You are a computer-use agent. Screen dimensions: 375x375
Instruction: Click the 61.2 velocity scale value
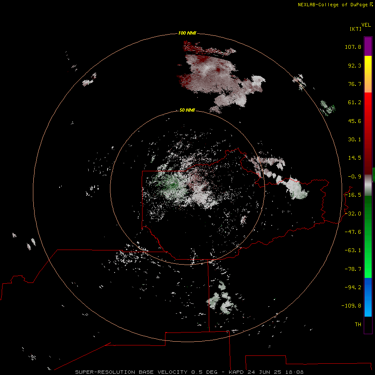355,102
